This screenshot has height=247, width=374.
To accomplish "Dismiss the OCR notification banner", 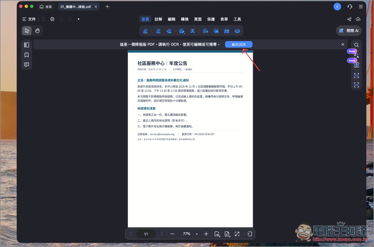I will (x=343, y=44).
